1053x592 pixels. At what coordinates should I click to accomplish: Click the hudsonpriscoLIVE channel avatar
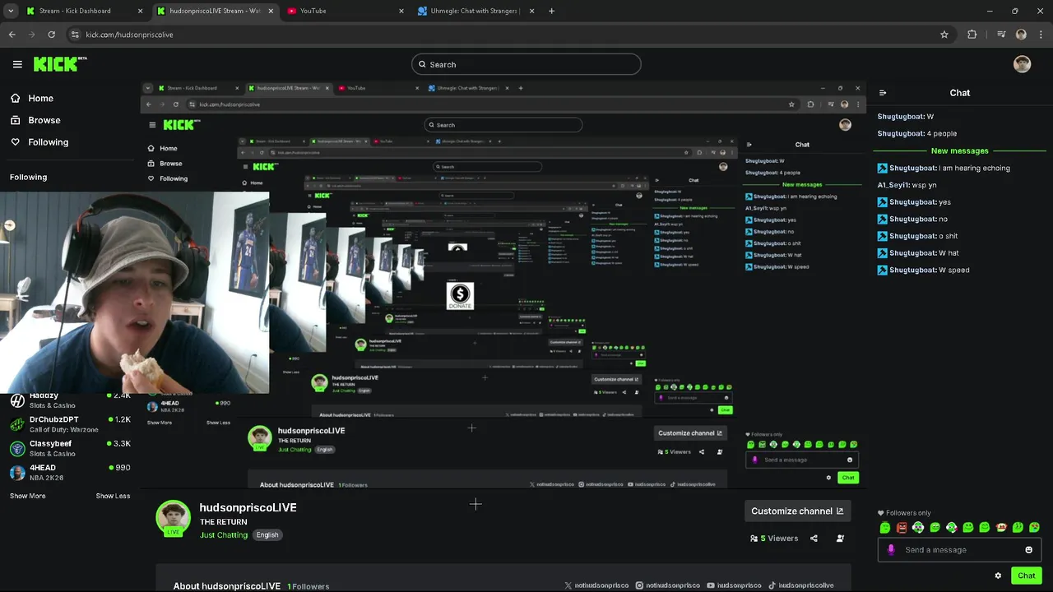pyautogui.click(x=174, y=518)
